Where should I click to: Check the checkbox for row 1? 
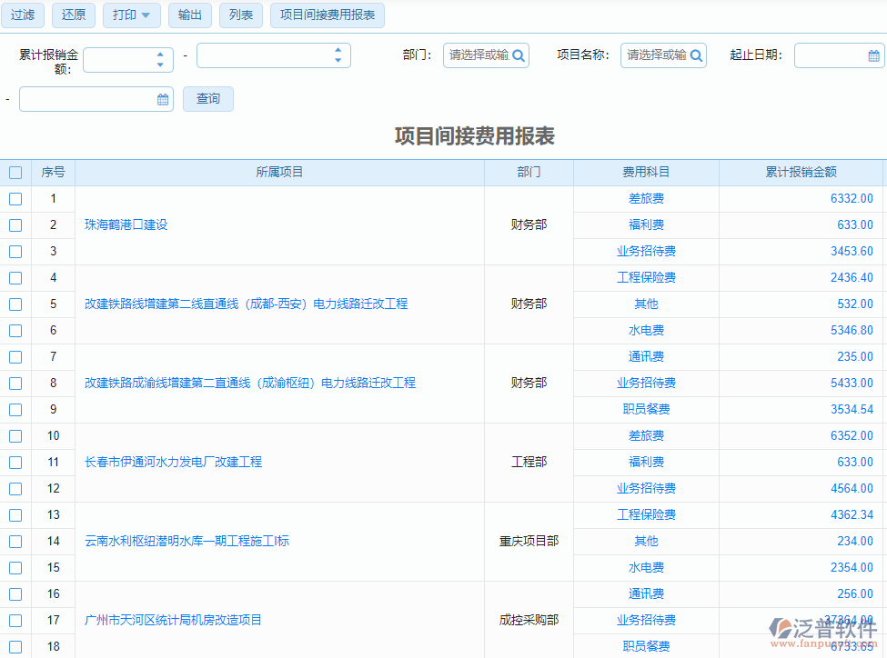pos(15,198)
